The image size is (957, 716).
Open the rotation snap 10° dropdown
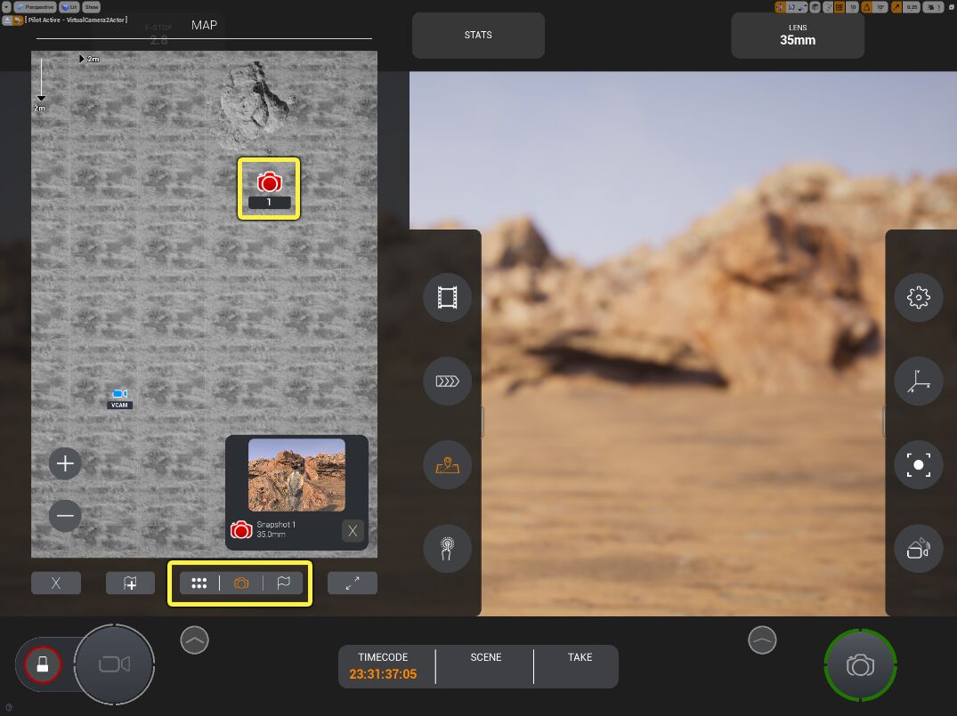coord(880,7)
